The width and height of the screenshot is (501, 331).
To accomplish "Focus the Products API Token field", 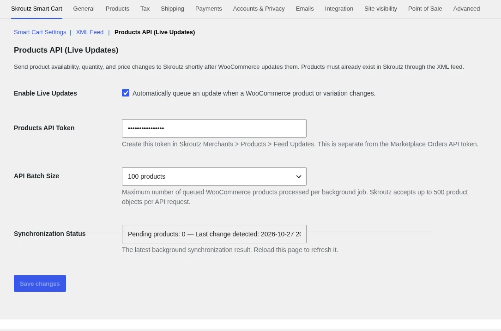I will (214, 128).
